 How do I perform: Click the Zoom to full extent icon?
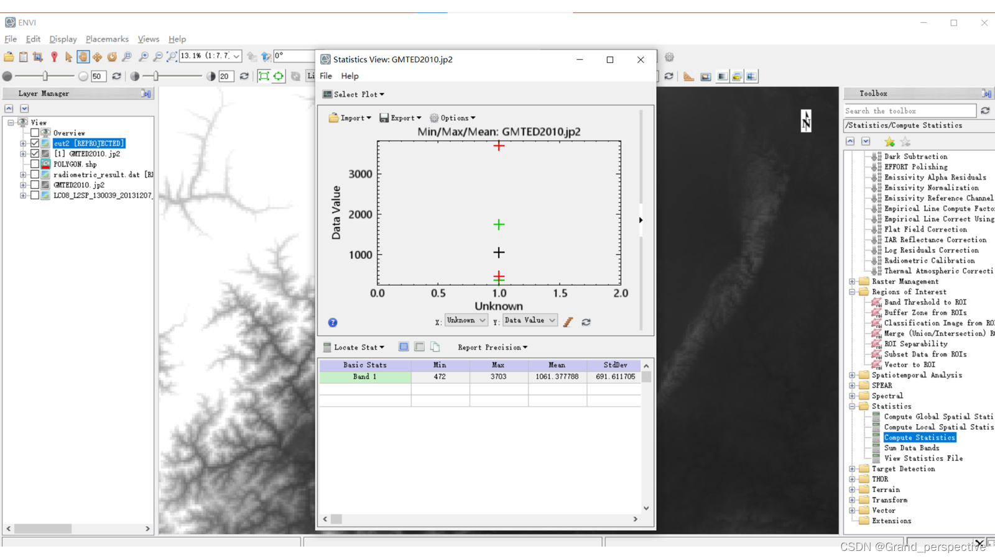172,57
